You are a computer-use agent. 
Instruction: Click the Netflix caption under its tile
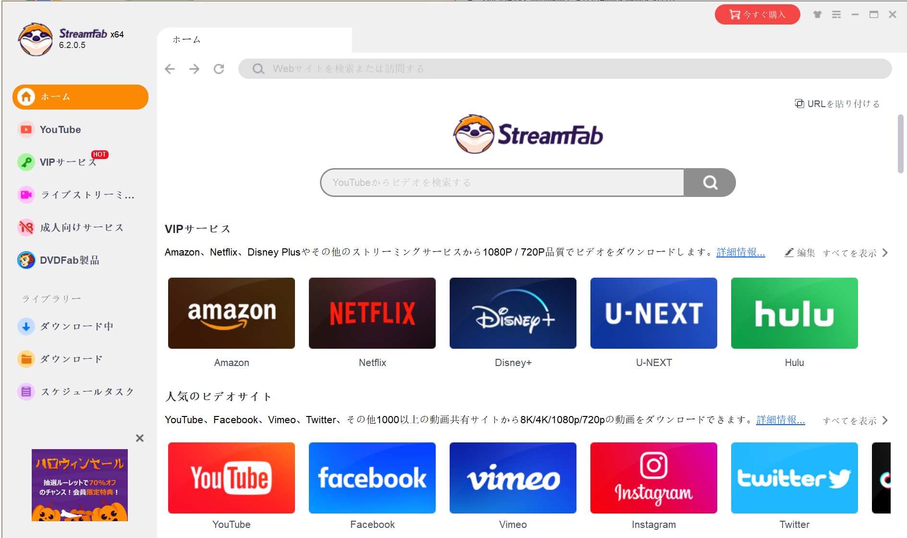tap(372, 363)
